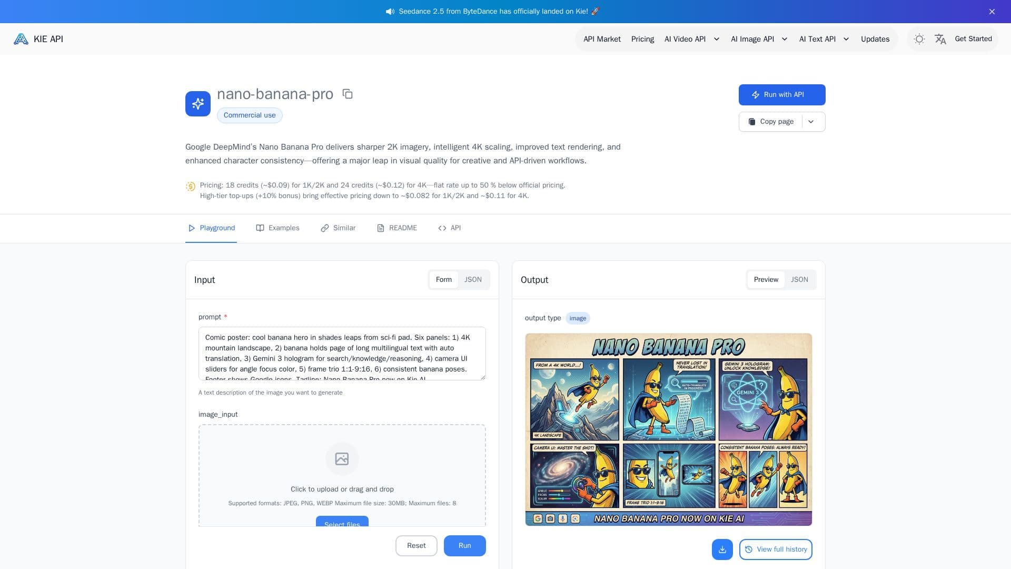
Task: Switch Output panel to JSON view
Action: (x=799, y=280)
